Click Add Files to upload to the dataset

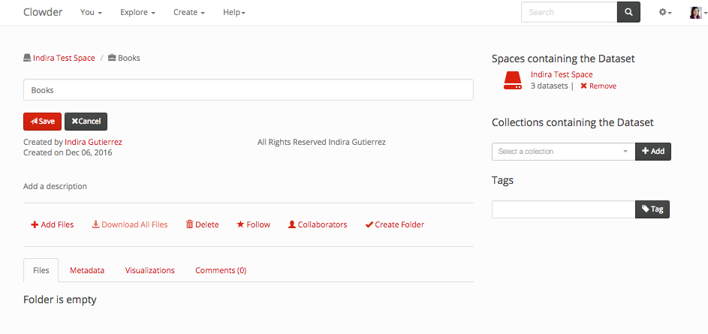click(x=53, y=224)
